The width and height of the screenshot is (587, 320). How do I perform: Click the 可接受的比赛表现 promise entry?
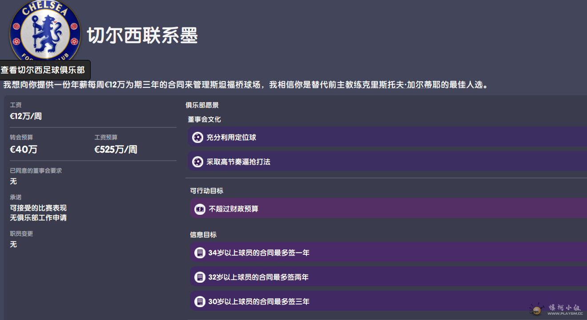click(38, 208)
